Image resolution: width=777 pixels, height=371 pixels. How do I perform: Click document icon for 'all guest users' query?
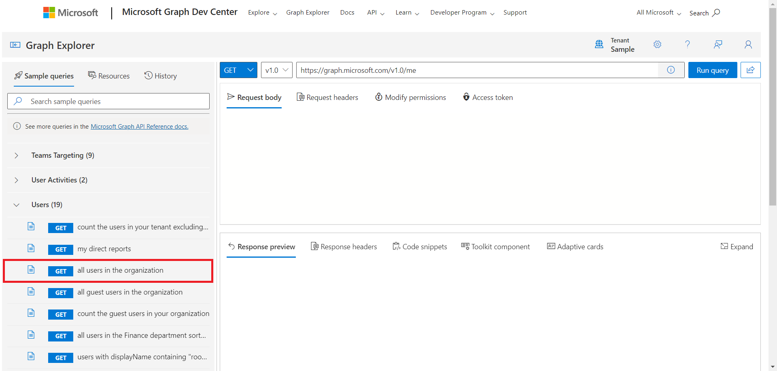[x=31, y=291]
